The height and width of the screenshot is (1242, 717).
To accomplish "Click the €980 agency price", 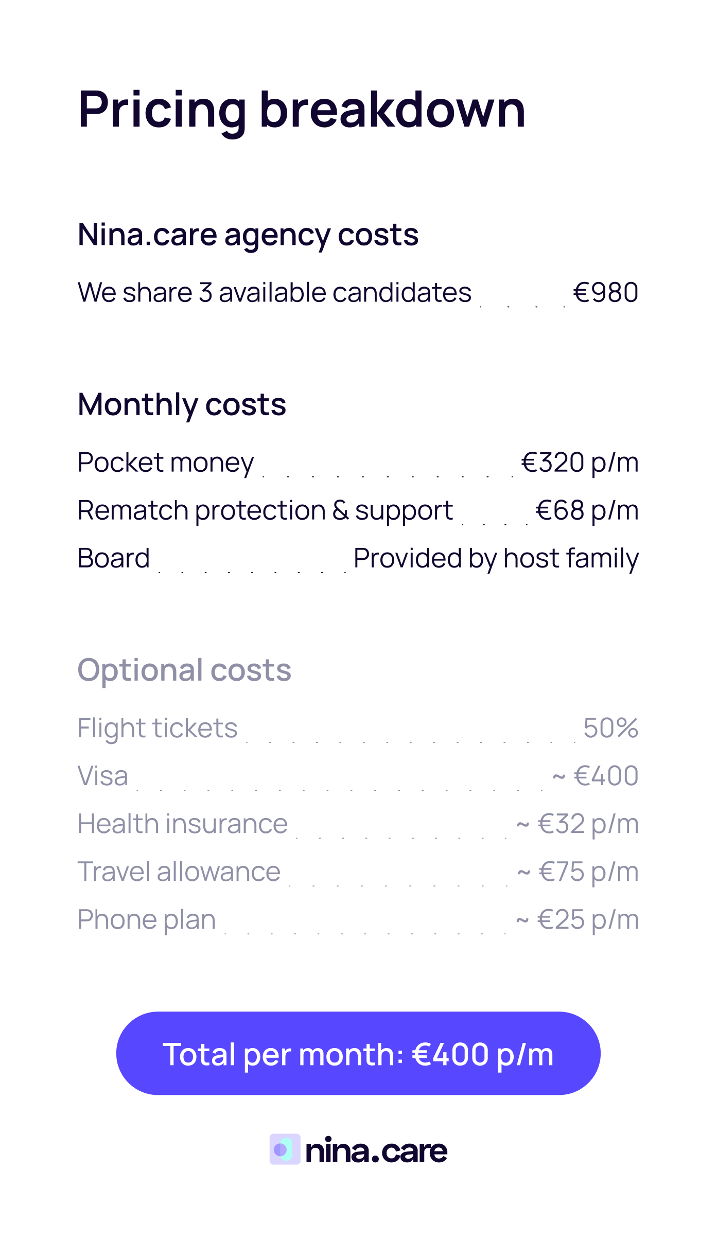I will (605, 293).
